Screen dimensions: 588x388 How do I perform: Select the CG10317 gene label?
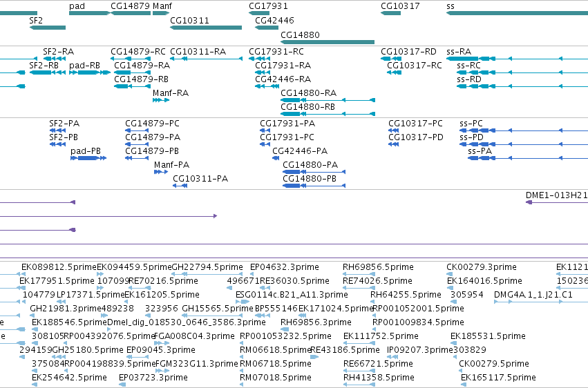(400, 6)
